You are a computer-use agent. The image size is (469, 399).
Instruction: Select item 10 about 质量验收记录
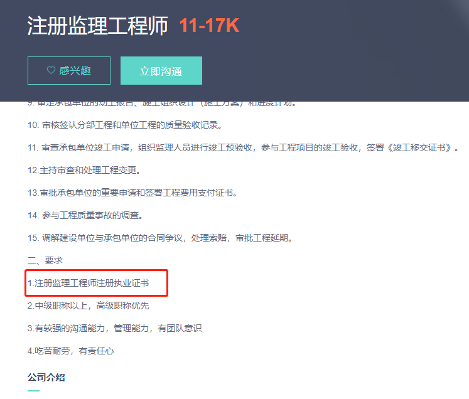[125, 125]
